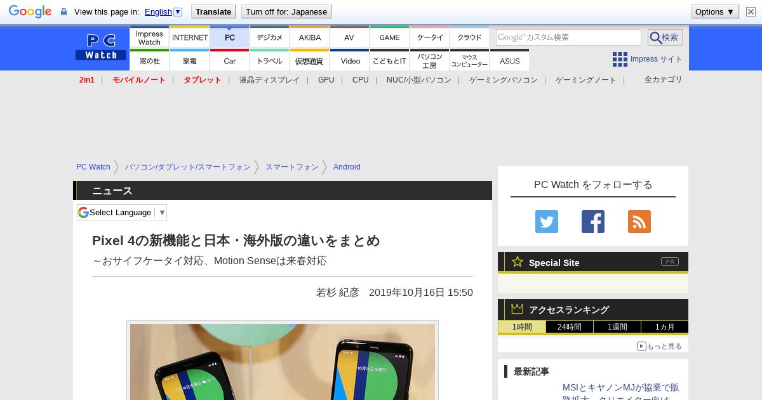Open the 家電 tab
This screenshot has height=400, width=762.
coord(190,60)
